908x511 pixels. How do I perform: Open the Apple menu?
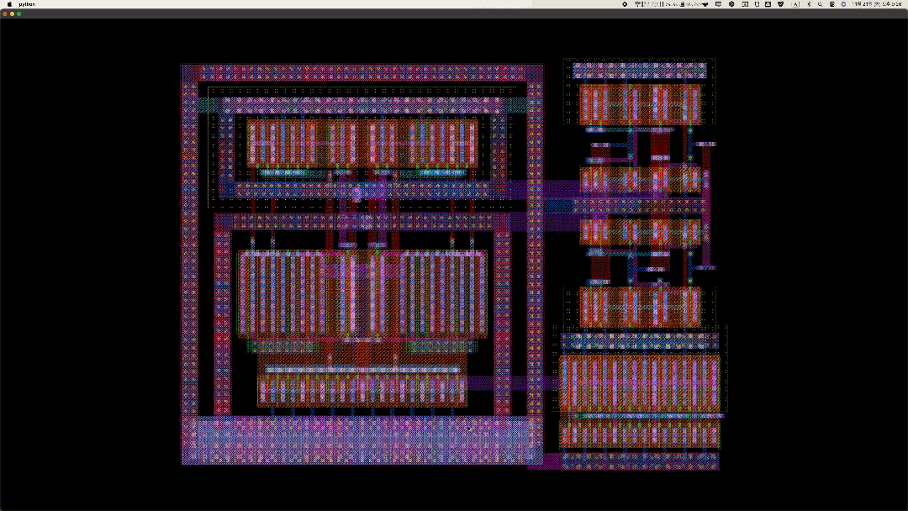tap(9, 4)
